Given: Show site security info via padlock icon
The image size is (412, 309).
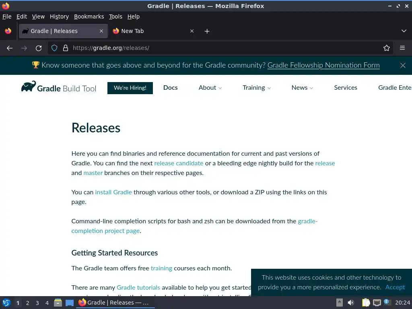Looking at the screenshot, I should point(66,48).
